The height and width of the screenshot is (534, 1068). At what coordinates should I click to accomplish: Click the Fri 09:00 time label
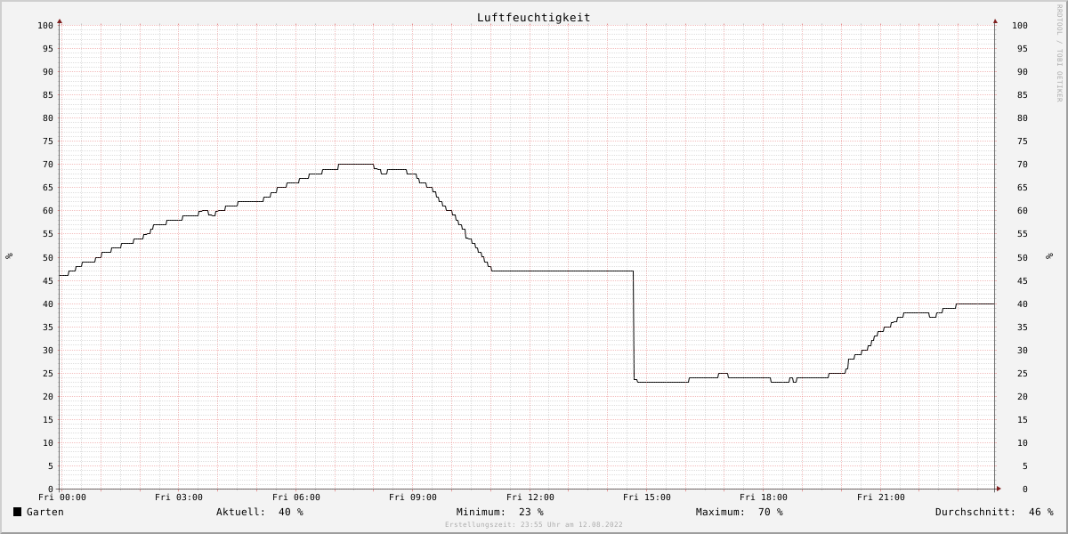413,498
